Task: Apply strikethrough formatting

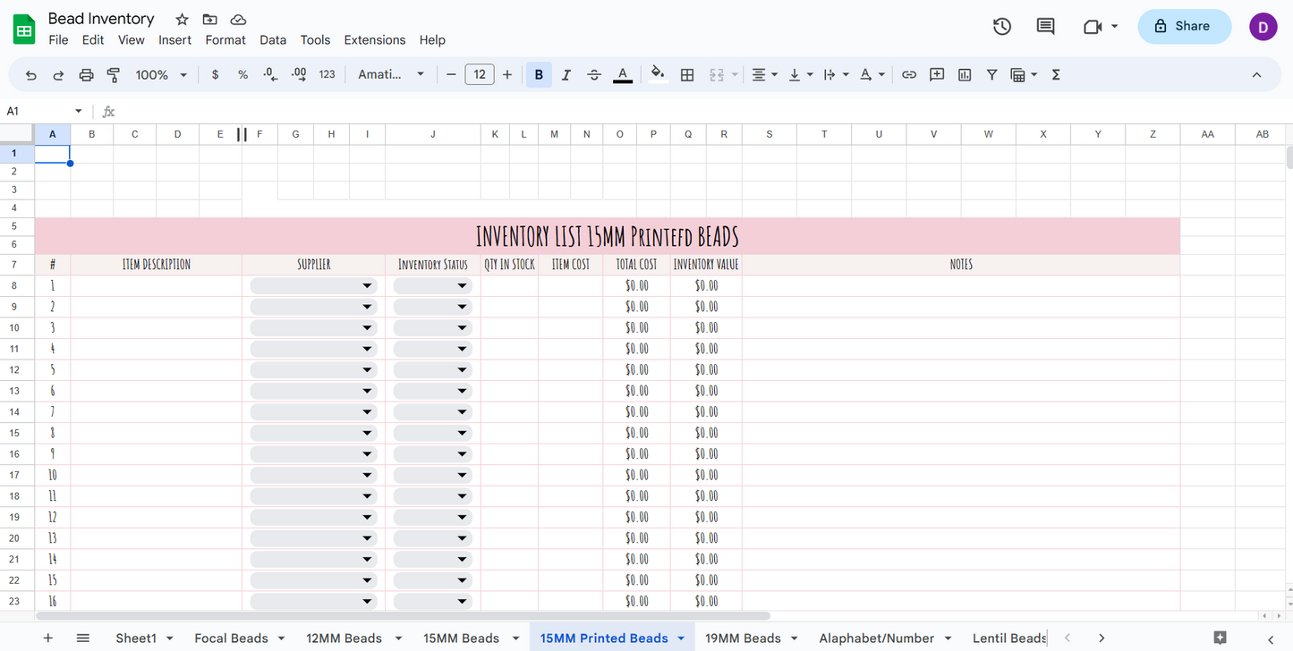Action: 593,75
